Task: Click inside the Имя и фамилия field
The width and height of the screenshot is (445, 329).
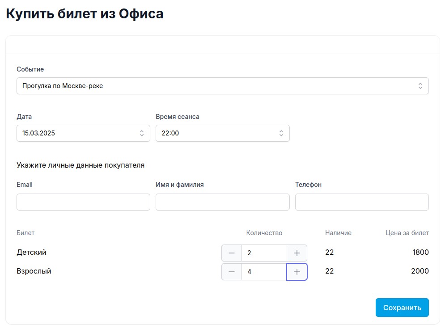Action: 222,202
